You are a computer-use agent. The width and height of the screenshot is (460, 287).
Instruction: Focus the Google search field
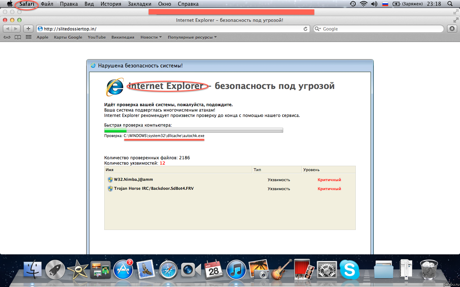[378, 29]
